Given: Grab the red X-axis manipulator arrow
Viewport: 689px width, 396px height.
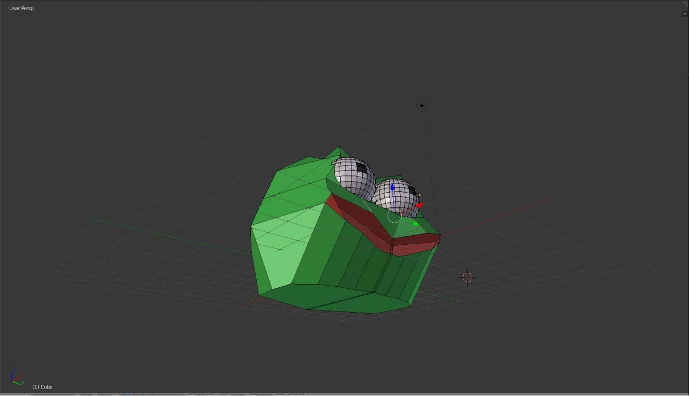Looking at the screenshot, I should (420, 205).
